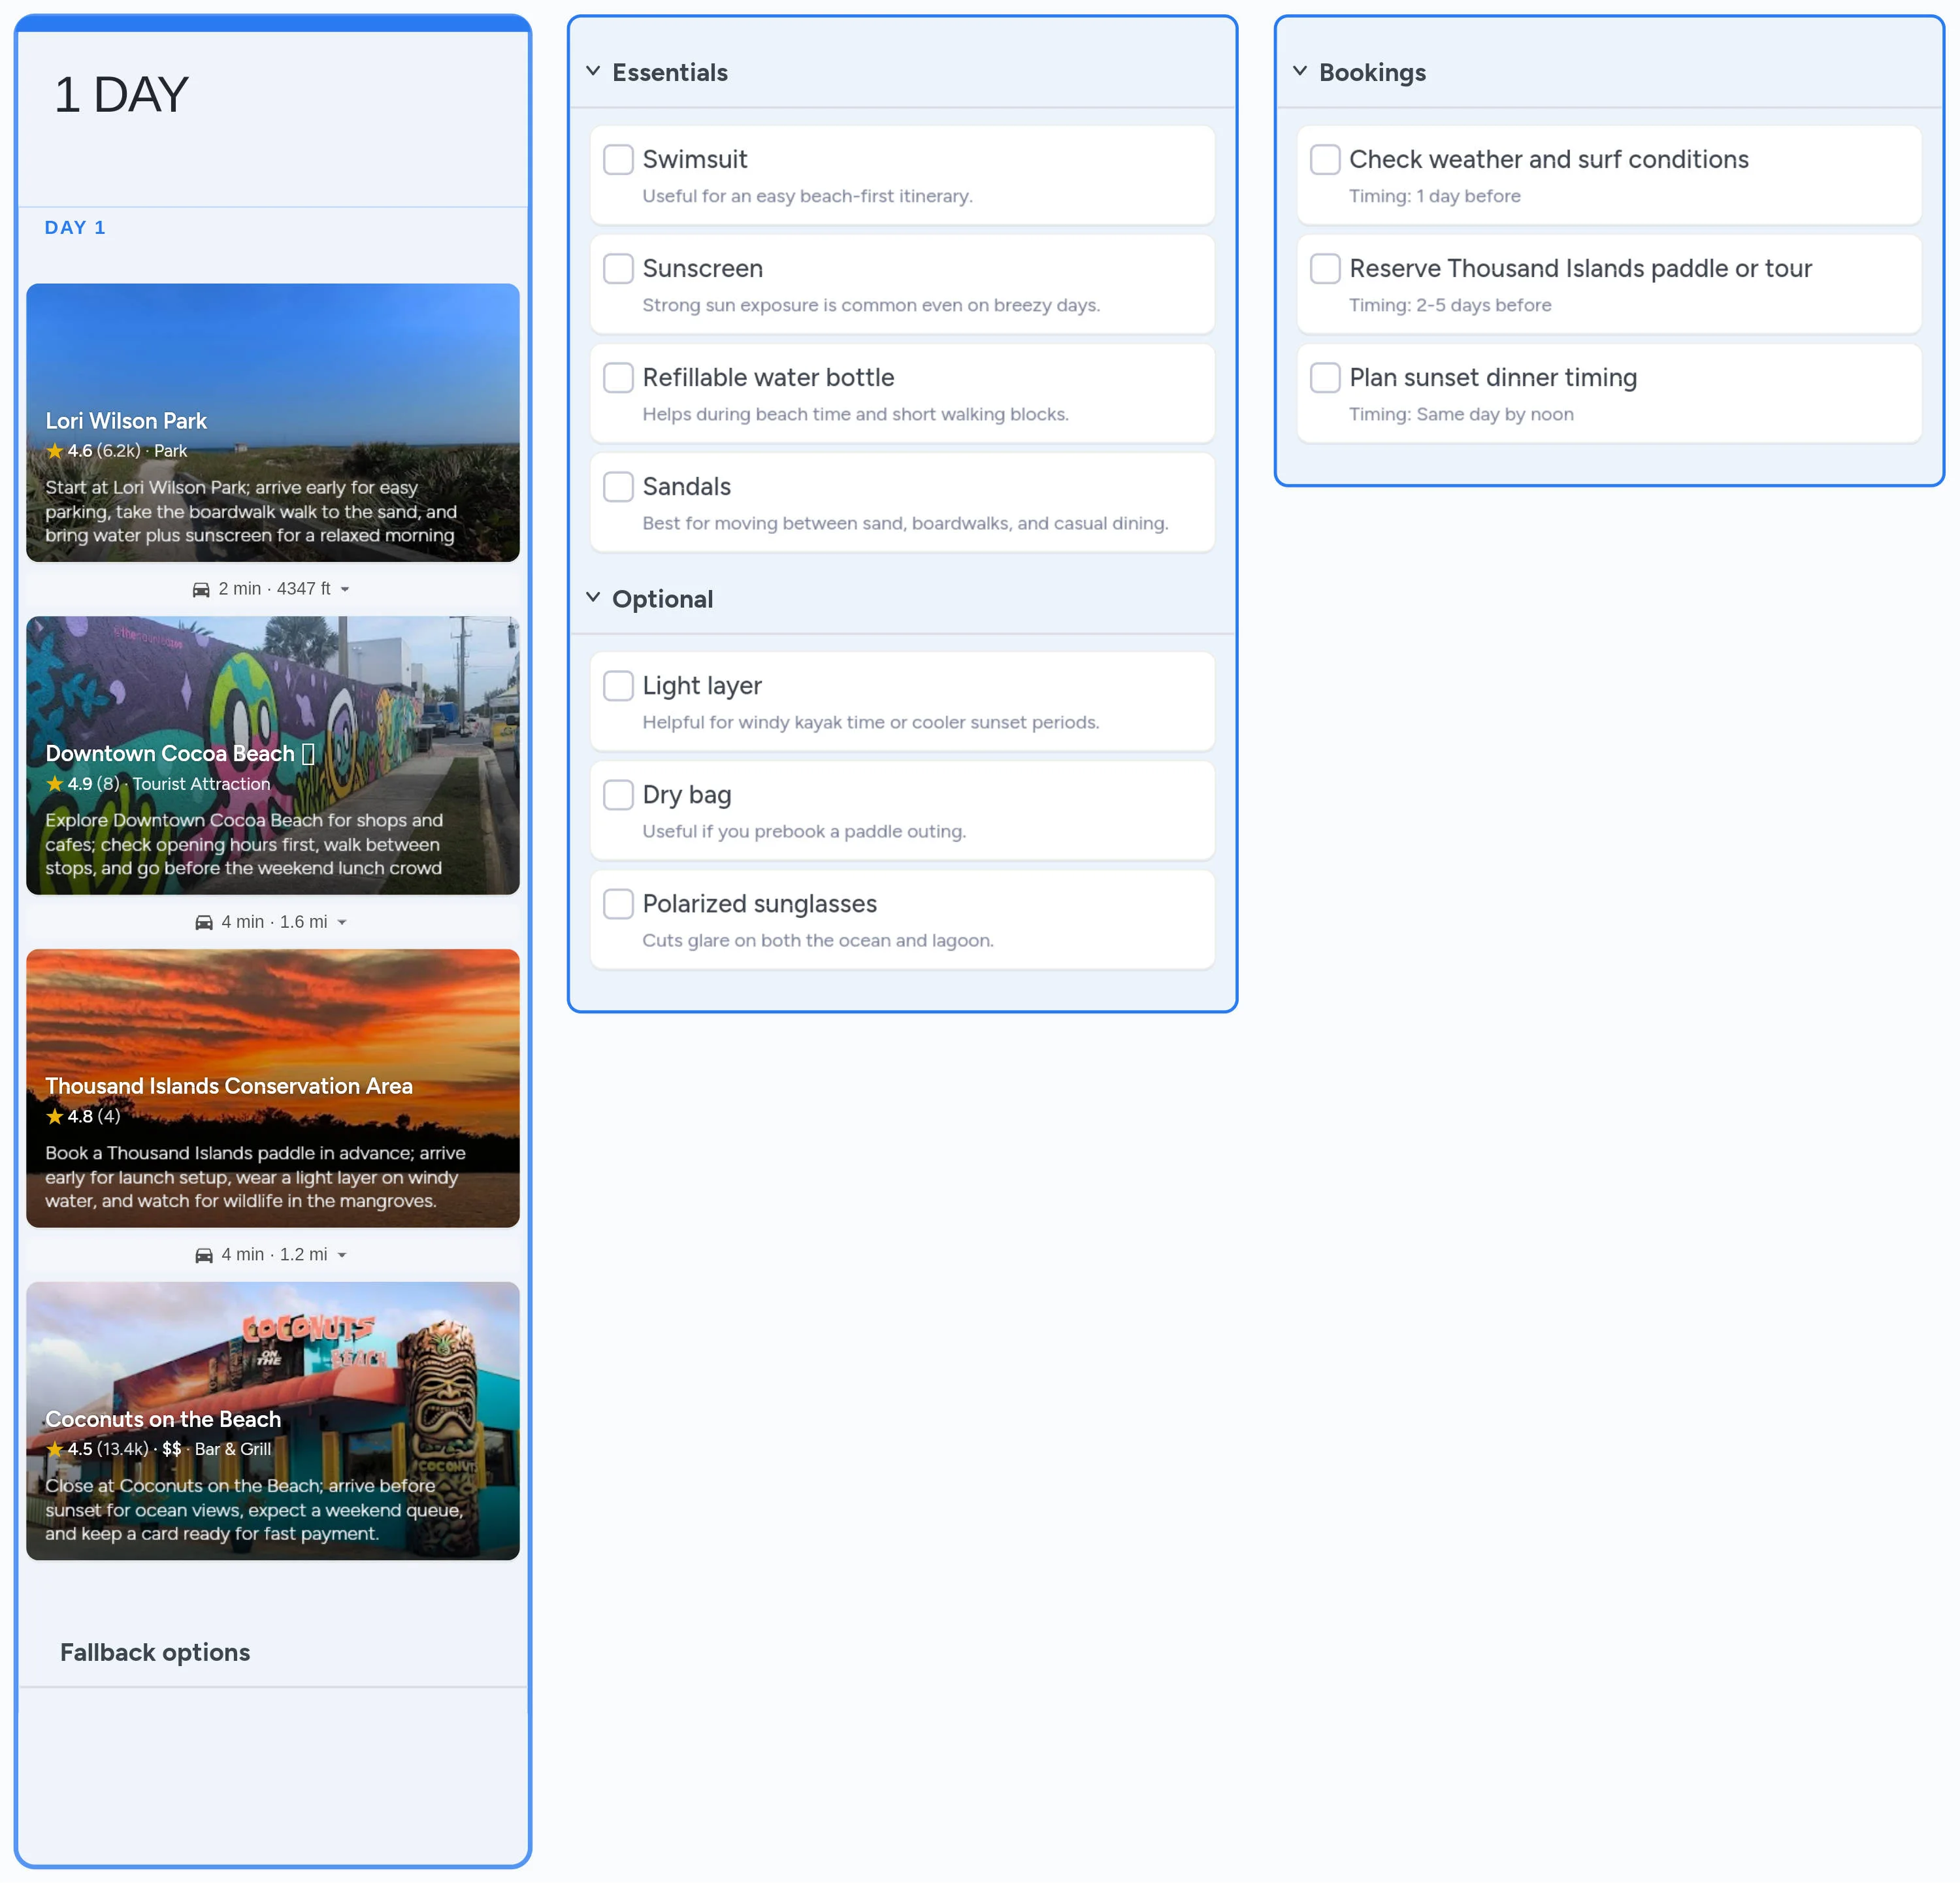Image resolution: width=1960 pixels, height=1883 pixels.
Task: Click the icon after Downtown Cocoa Beach title
Action: (x=310, y=753)
